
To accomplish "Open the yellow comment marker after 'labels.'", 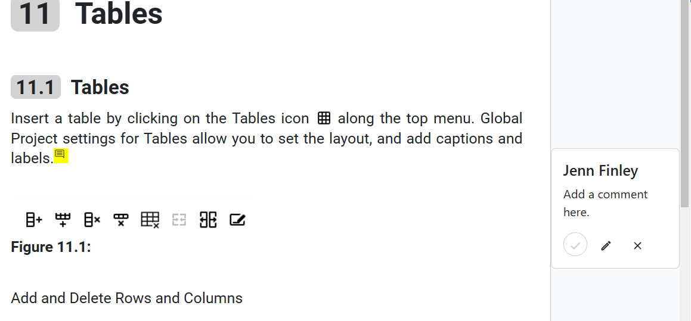I will [61, 156].
